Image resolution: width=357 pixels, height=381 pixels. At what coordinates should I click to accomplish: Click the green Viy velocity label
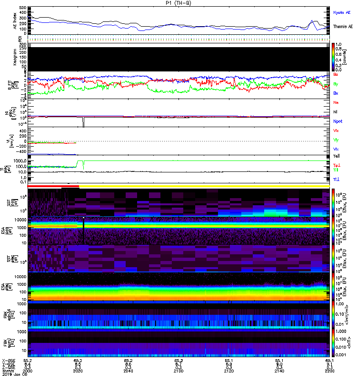(336, 140)
